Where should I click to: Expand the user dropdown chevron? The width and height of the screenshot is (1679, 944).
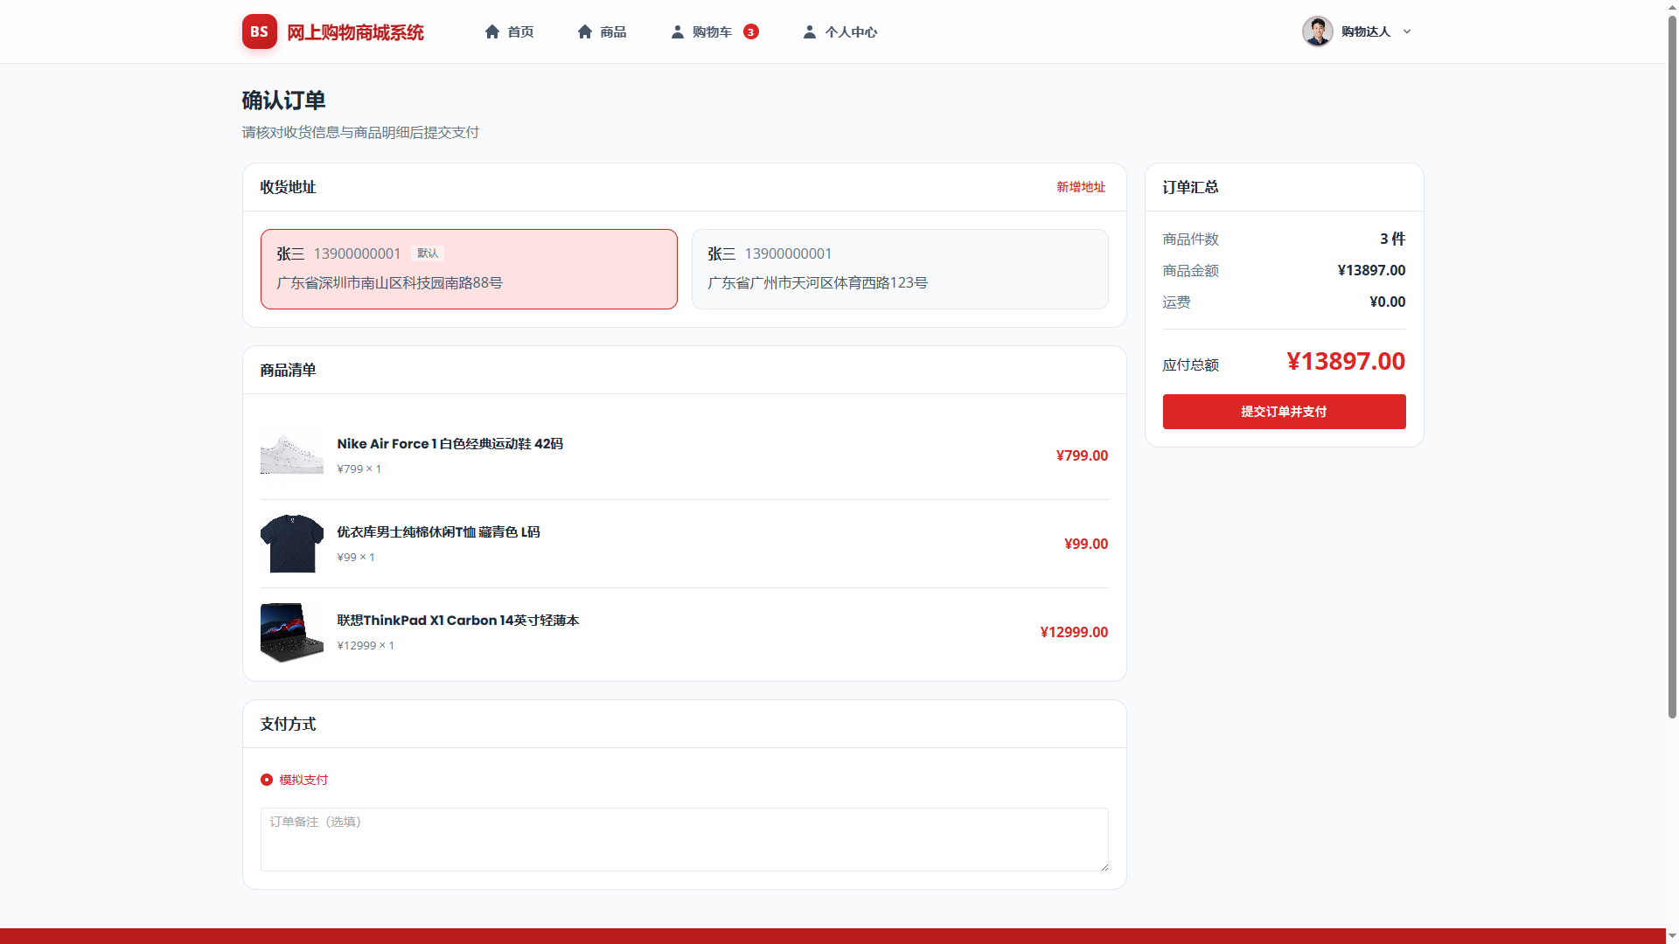click(1407, 31)
